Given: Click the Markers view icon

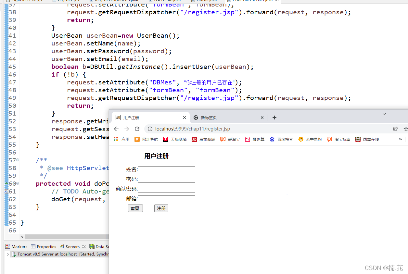Looking at the screenshot, I should 7,246.
